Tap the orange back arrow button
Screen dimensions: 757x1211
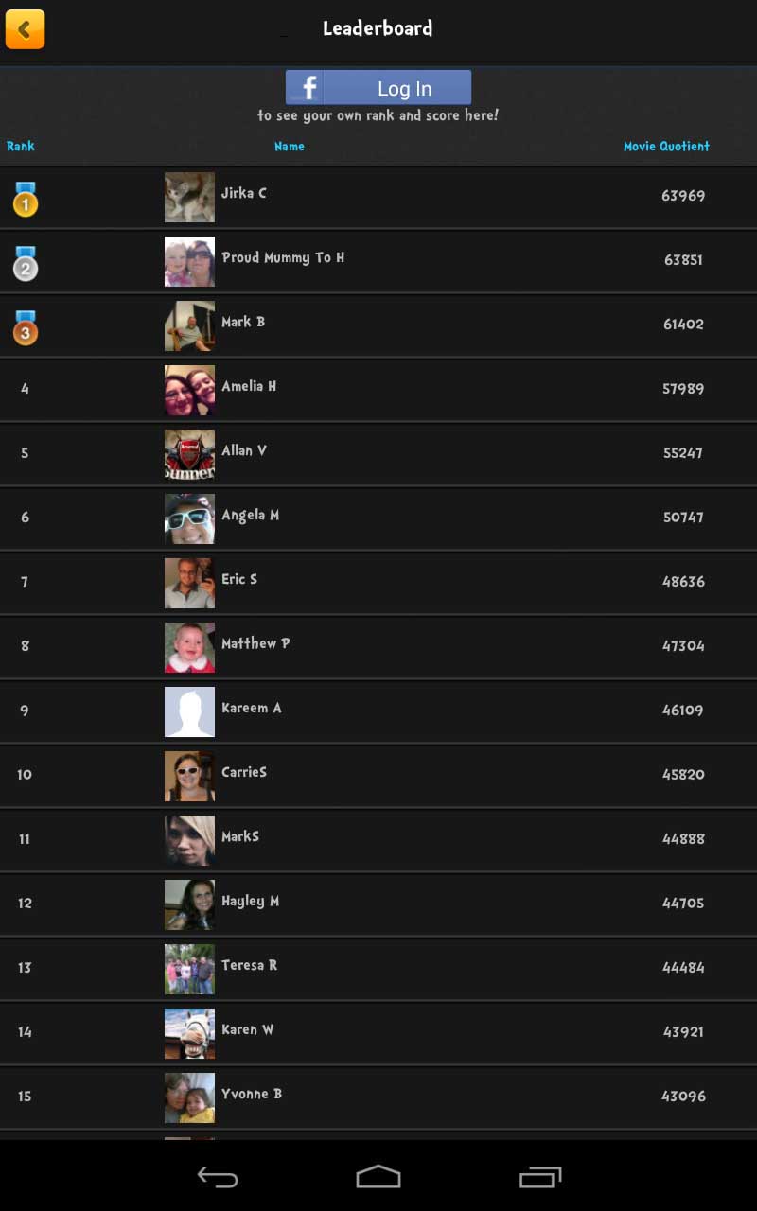(25, 29)
